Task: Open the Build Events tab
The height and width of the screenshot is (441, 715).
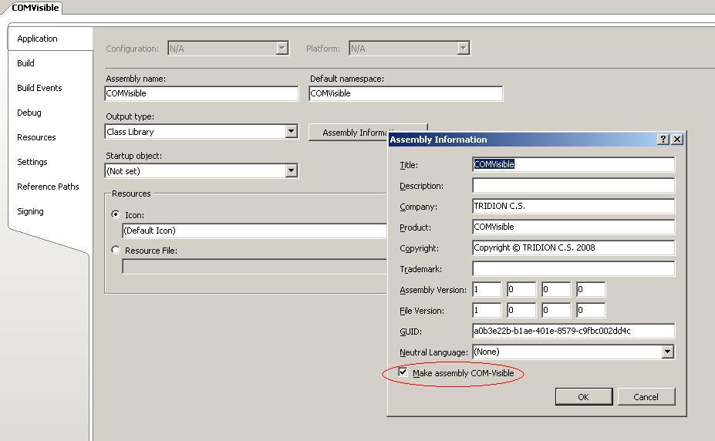Action: click(39, 88)
